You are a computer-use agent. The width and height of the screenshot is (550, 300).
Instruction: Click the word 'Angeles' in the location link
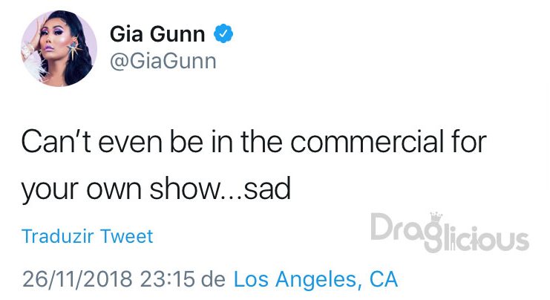pyautogui.click(x=316, y=280)
